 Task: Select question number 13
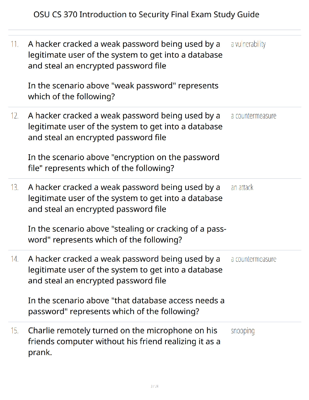pyautogui.click(x=15, y=187)
